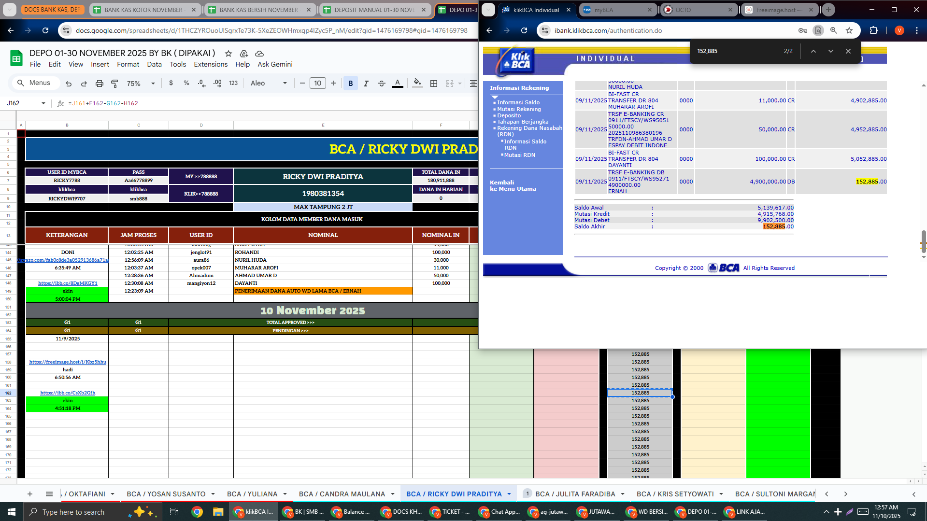The width and height of the screenshot is (927, 521).
Task: Add a new sheet with the plus button
Action: coord(30,494)
